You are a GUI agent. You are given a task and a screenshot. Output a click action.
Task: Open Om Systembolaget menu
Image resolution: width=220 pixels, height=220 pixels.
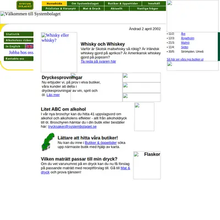[85, 3]
